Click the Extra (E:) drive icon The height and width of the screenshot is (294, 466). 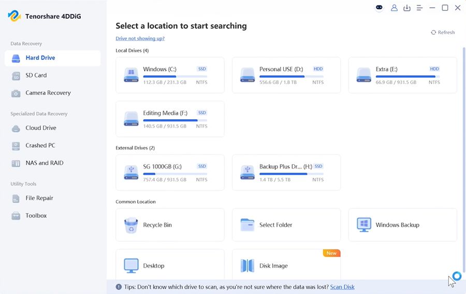coord(363,75)
